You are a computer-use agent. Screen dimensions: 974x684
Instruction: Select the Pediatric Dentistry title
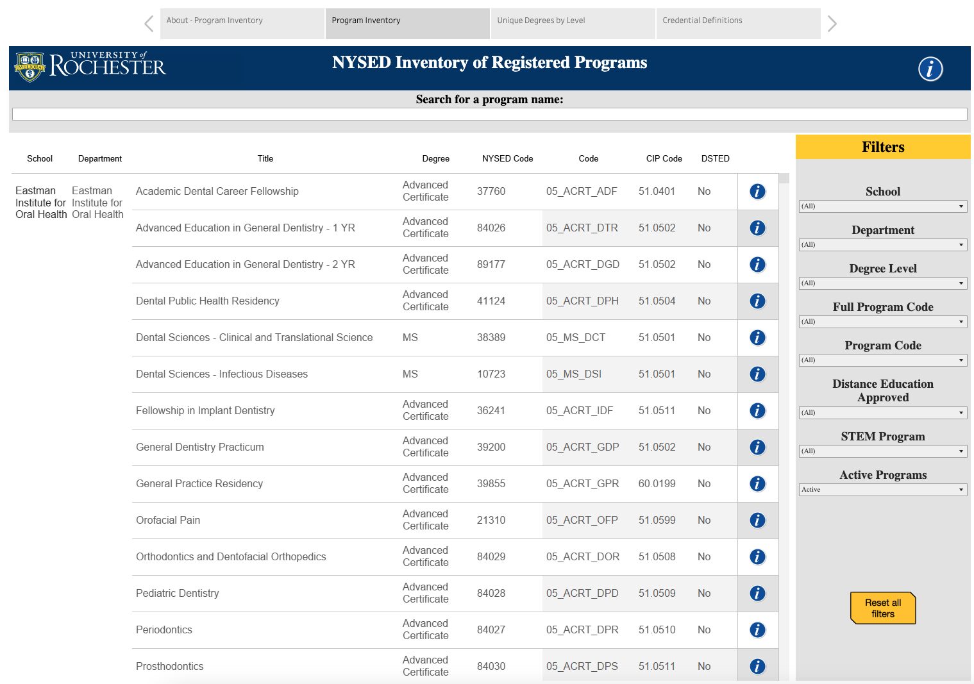178,593
